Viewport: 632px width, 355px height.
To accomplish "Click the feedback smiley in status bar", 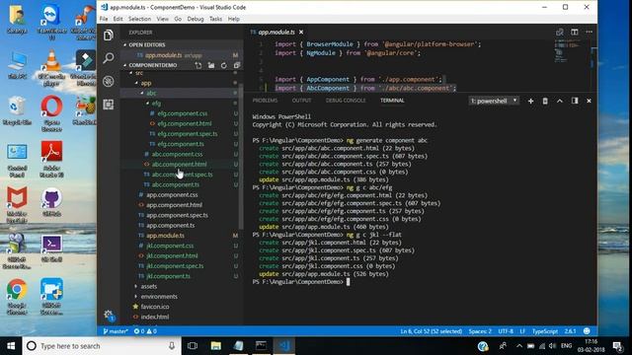I will tap(587, 331).
